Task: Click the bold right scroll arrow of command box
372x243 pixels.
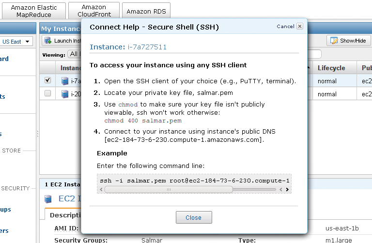Action: pos(287,189)
